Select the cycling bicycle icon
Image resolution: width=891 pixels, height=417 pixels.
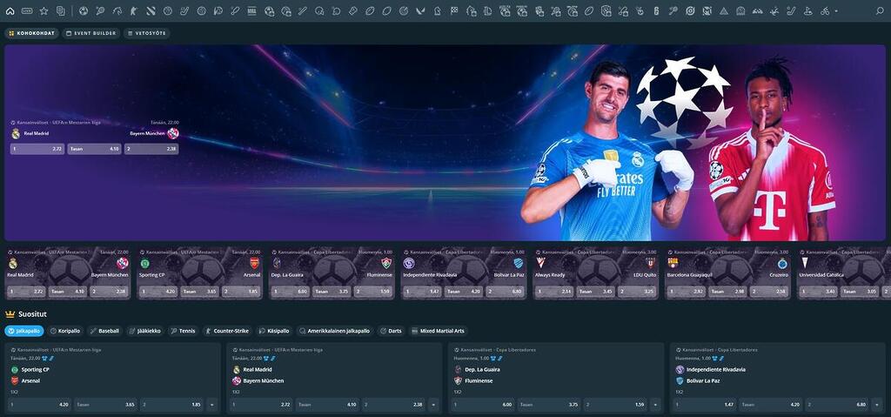[825, 10]
